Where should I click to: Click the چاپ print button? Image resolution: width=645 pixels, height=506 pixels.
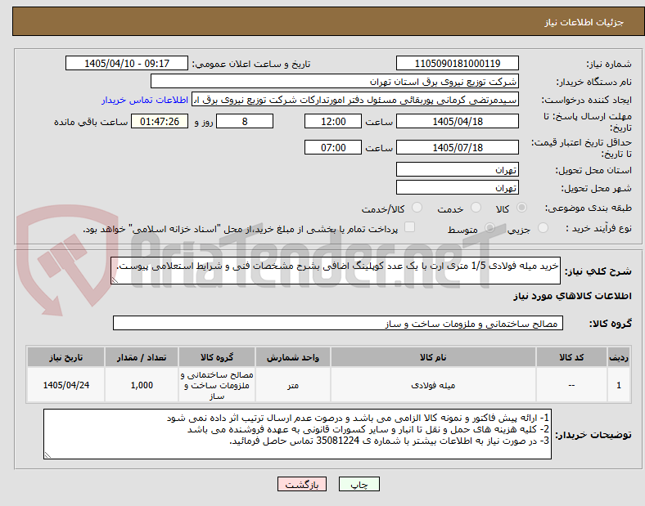[359, 484]
